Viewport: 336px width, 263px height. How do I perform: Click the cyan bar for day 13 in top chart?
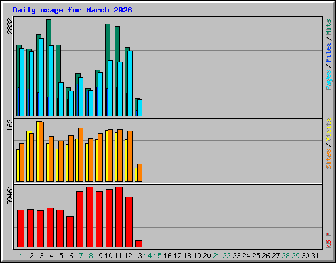140,108
